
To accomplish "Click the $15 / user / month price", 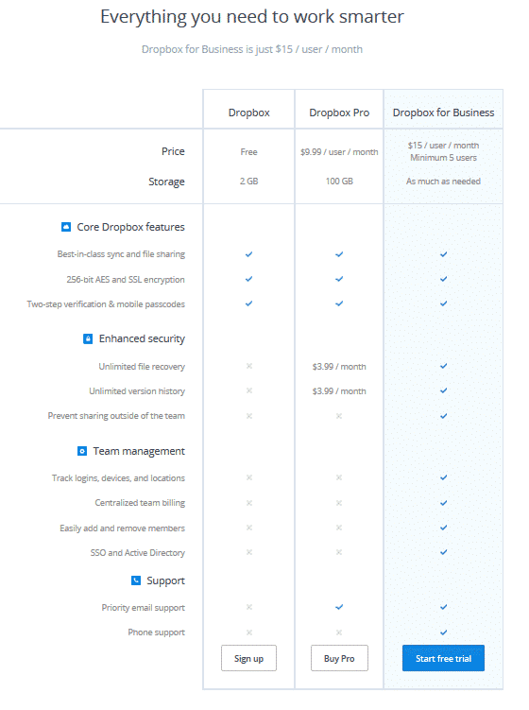I will pos(443,146).
